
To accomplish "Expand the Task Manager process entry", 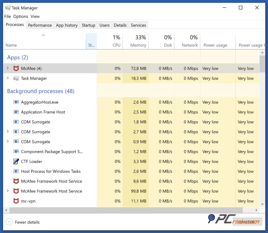I will point(8,78).
